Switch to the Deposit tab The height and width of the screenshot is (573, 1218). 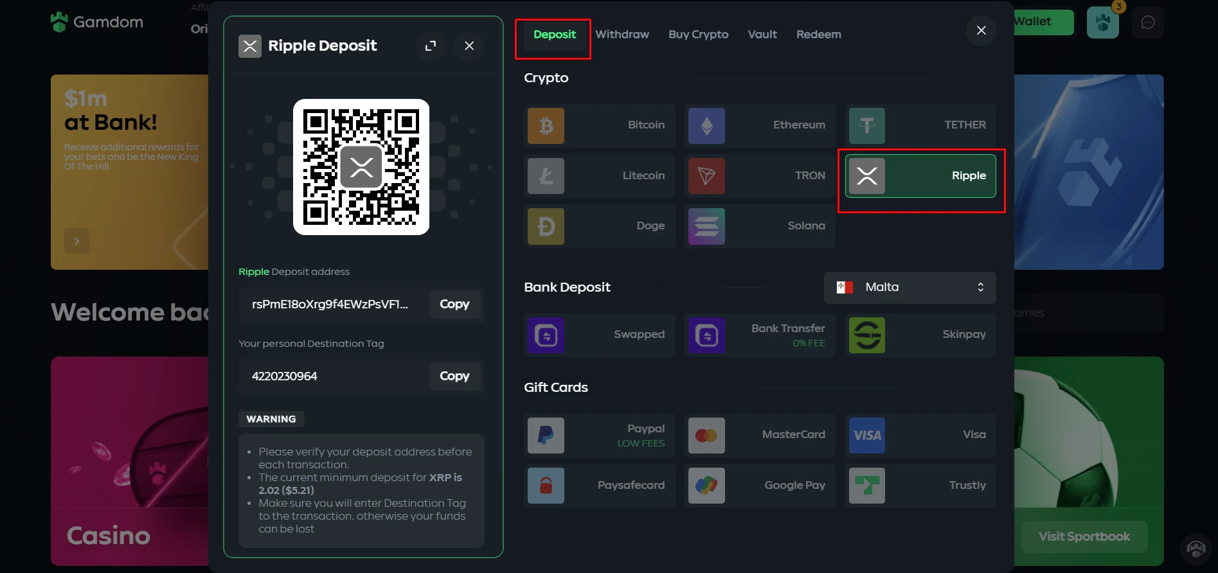click(554, 34)
